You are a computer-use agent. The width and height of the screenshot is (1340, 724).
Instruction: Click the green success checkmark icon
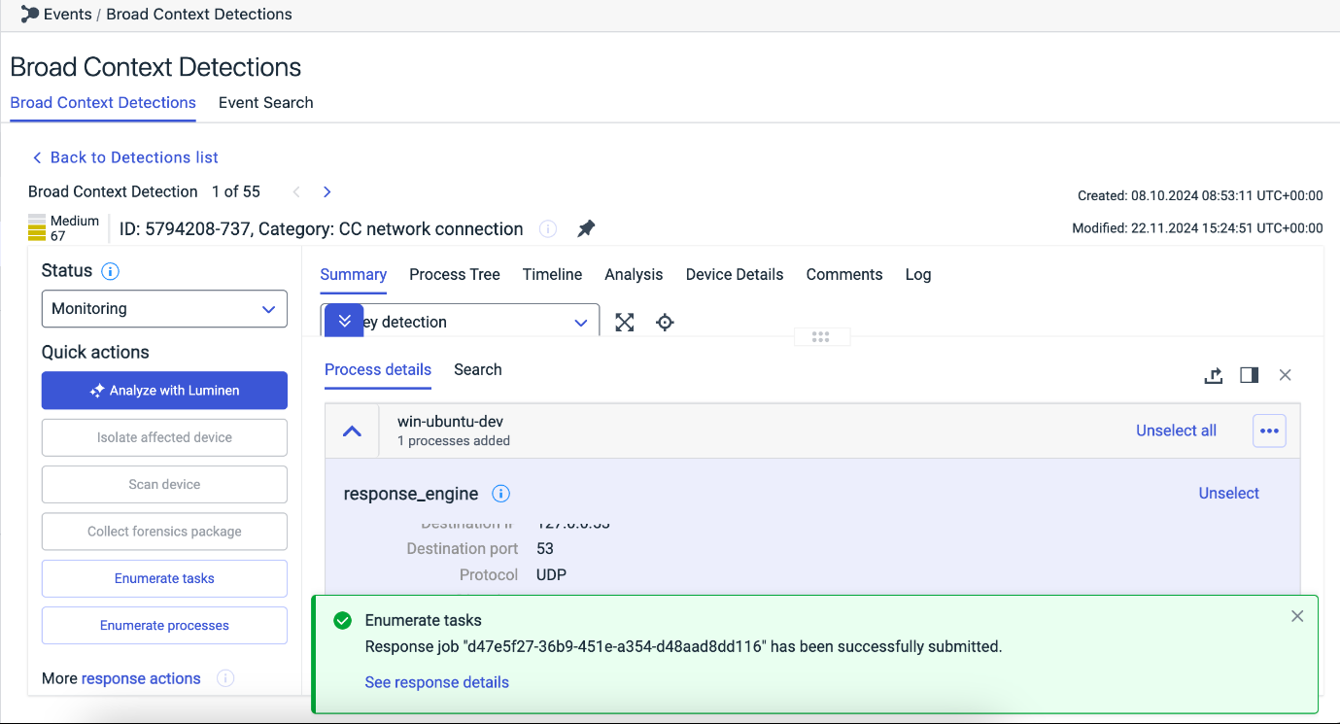click(342, 621)
